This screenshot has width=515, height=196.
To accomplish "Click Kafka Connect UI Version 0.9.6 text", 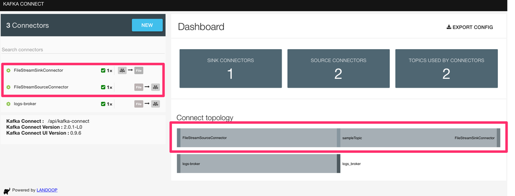I will point(44,133).
